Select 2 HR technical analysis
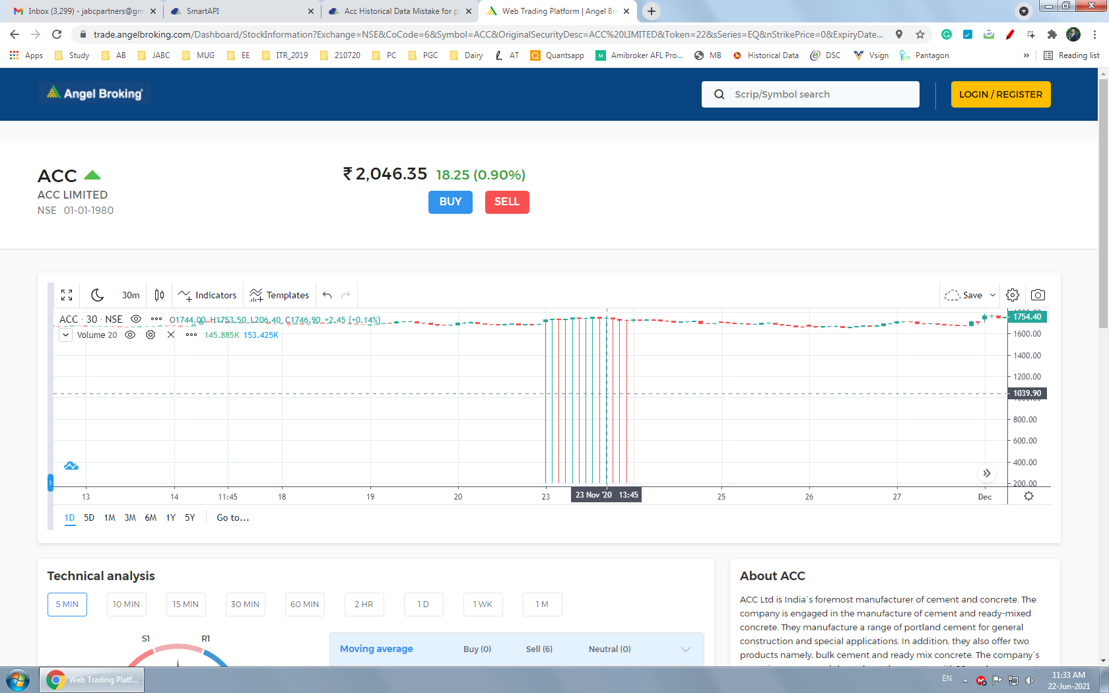Viewport: 1109px width, 693px height. coord(364,605)
